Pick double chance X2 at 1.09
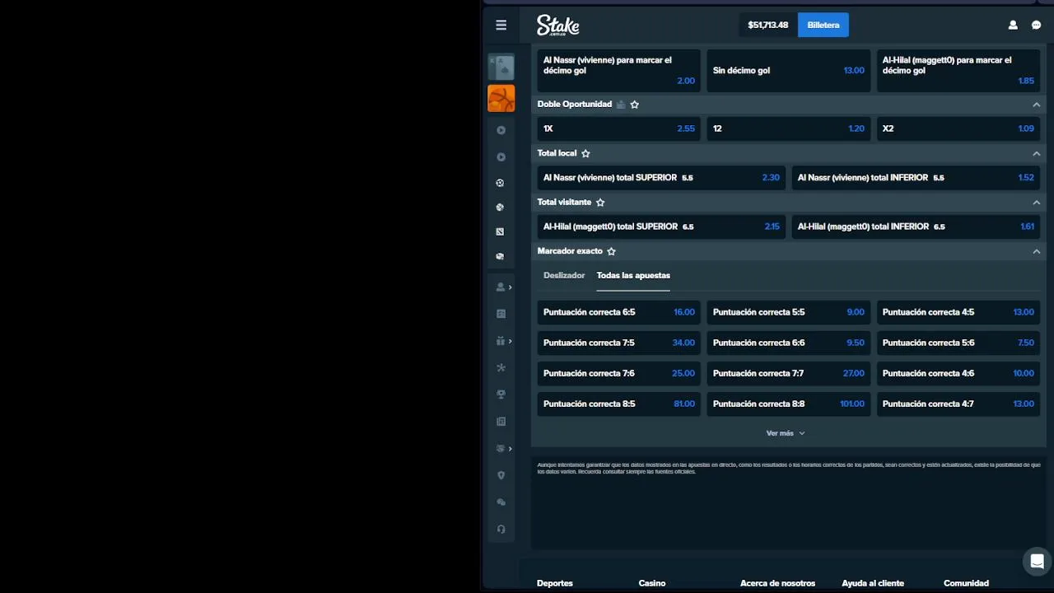Image resolution: width=1054 pixels, height=593 pixels. click(x=958, y=128)
